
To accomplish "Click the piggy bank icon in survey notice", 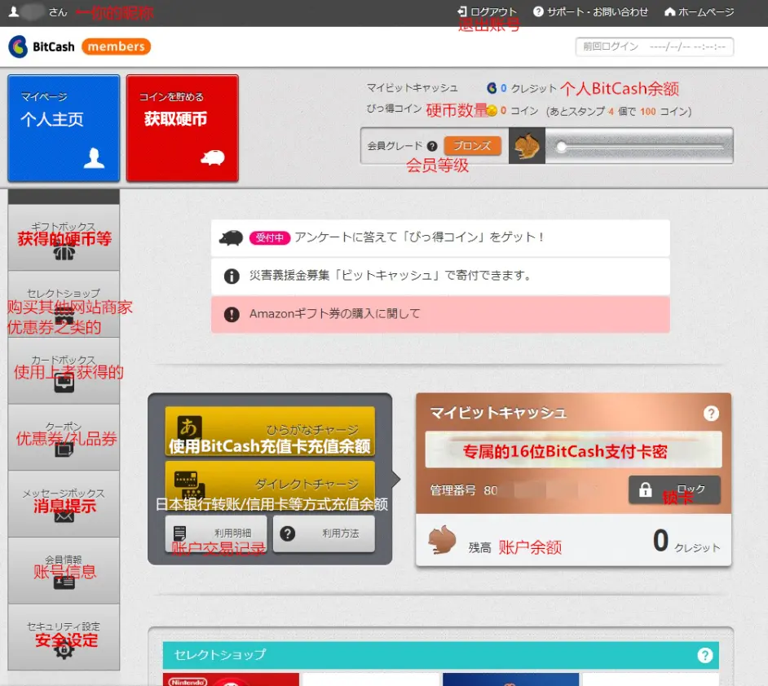I will pyautogui.click(x=232, y=238).
